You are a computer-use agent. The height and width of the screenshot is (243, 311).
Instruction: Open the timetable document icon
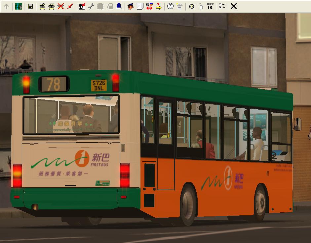click(140, 6)
